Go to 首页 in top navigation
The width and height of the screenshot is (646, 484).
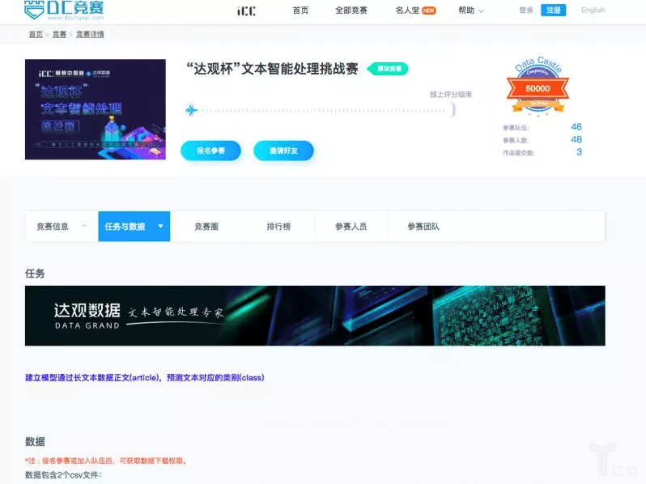coord(300,11)
